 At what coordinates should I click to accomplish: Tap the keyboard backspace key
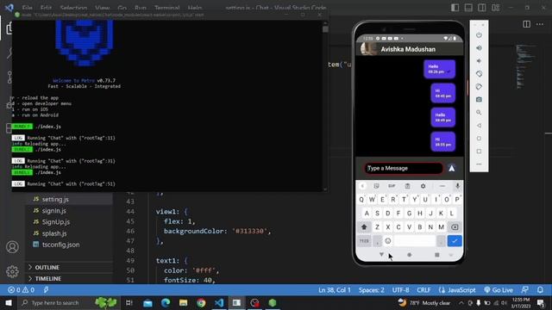point(455,227)
